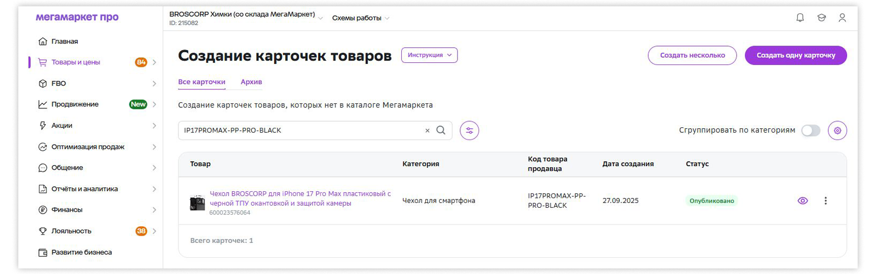This screenshot has height=274, width=876.
Task: Clear the search field with the X
Action: (x=427, y=131)
